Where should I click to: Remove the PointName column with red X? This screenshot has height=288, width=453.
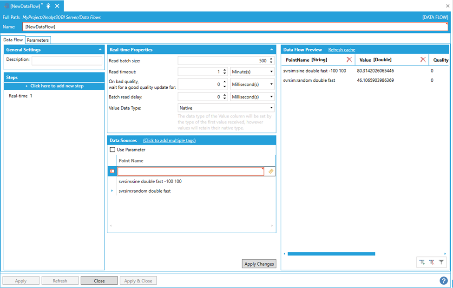349,60
